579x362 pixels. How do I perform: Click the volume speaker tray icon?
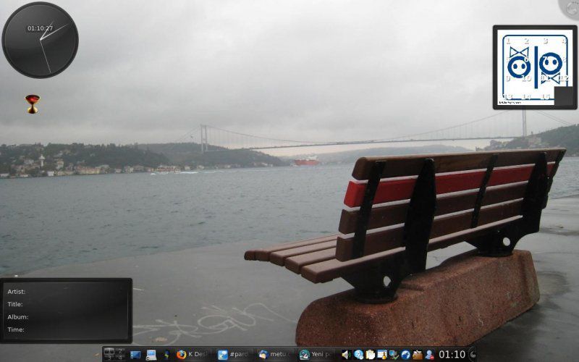pyautogui.click(x=346, y=355)
